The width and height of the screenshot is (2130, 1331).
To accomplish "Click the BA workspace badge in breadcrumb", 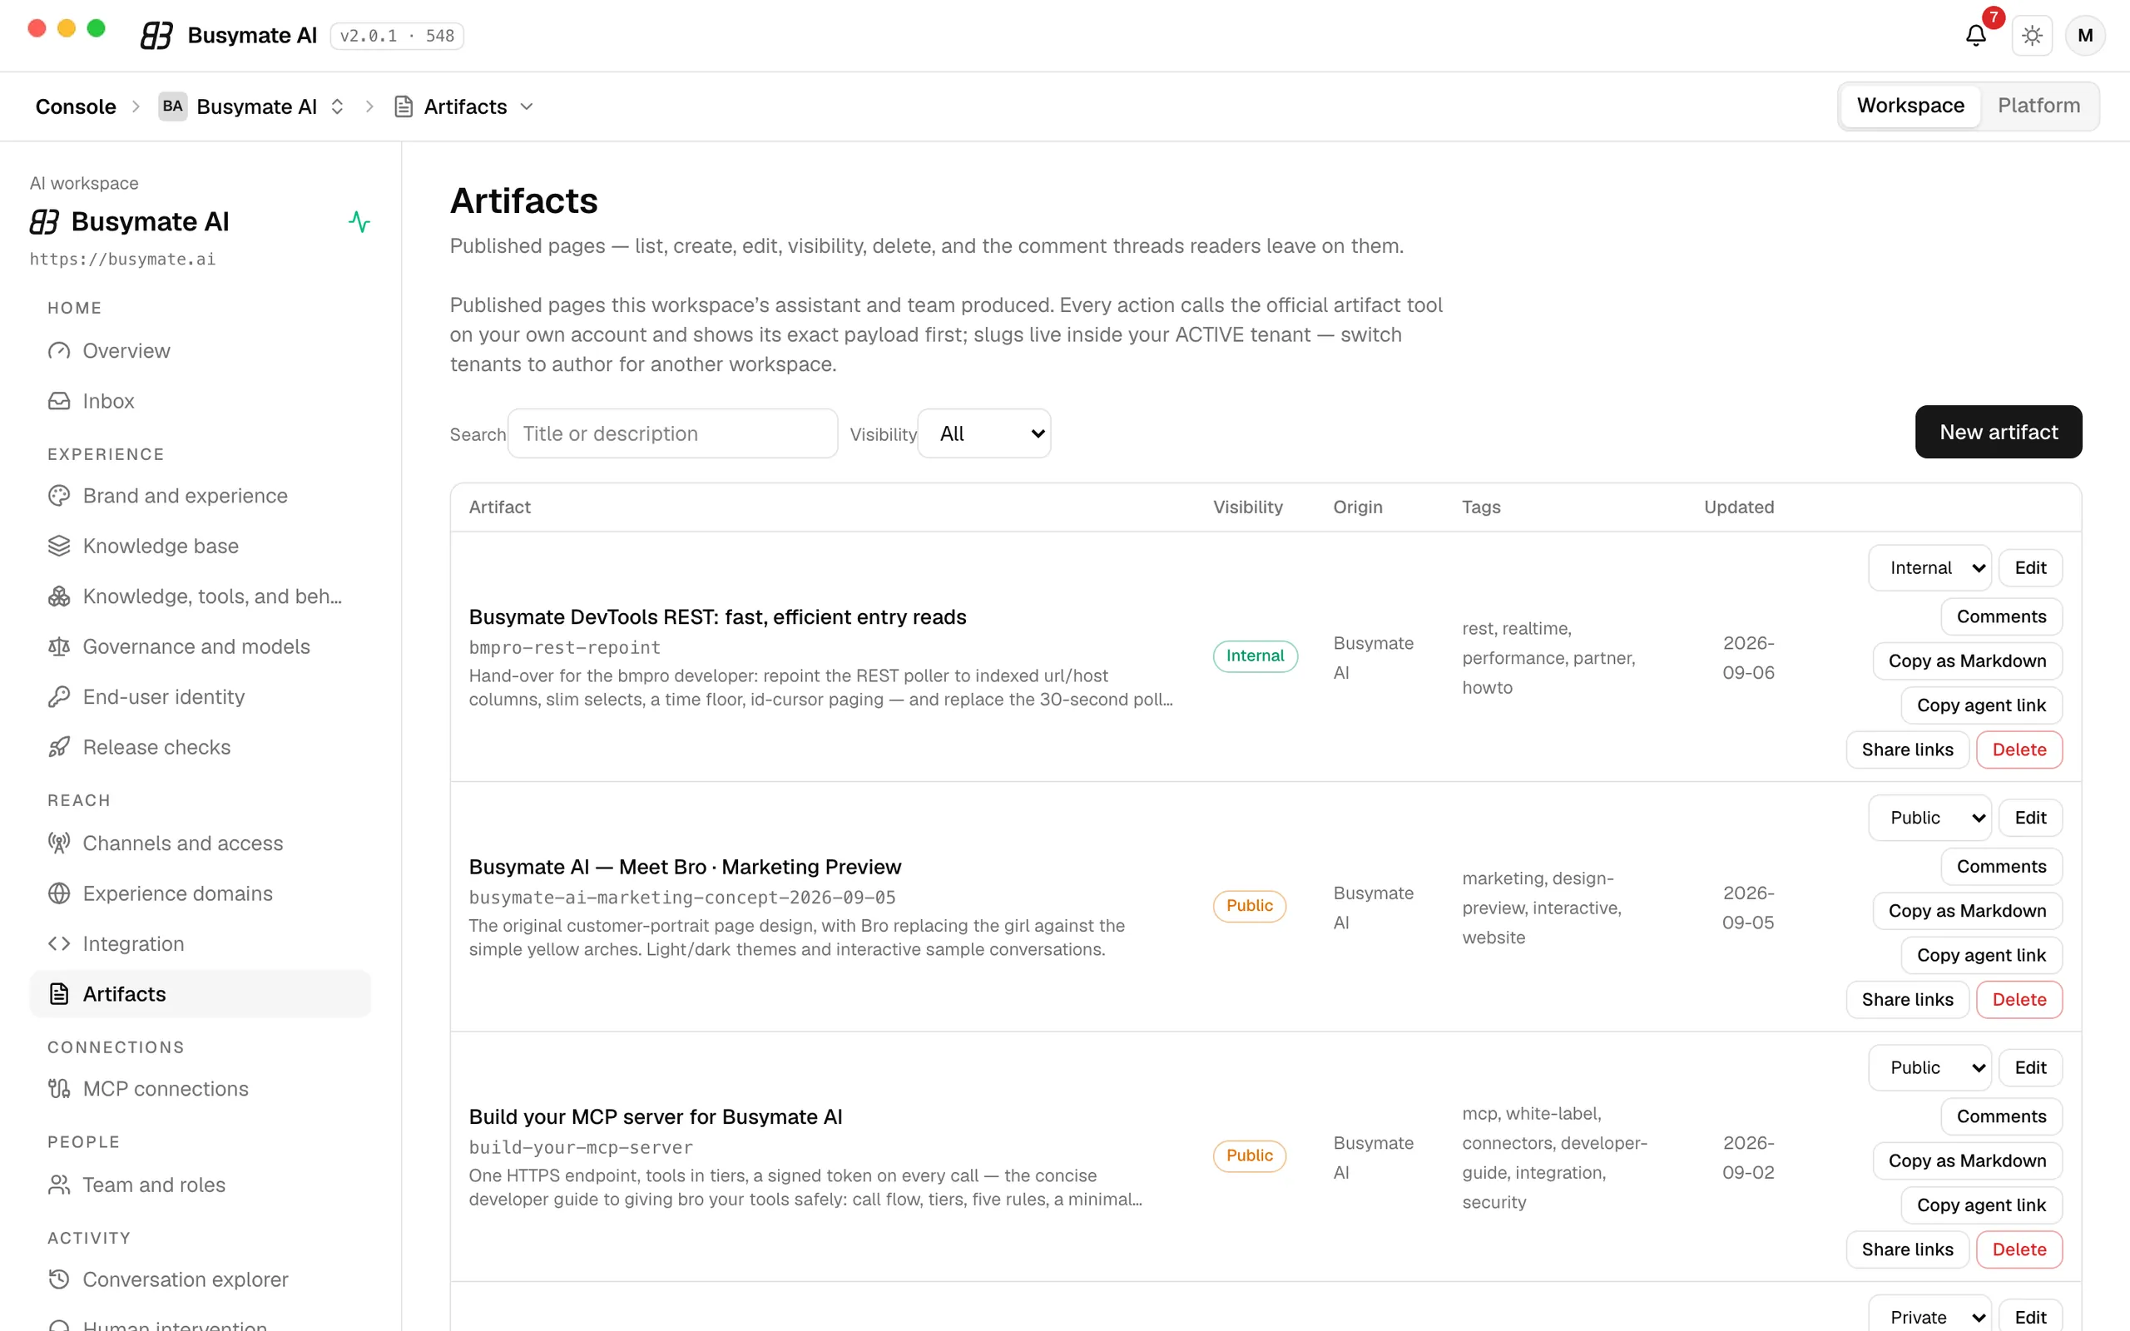I will (172, 106).
